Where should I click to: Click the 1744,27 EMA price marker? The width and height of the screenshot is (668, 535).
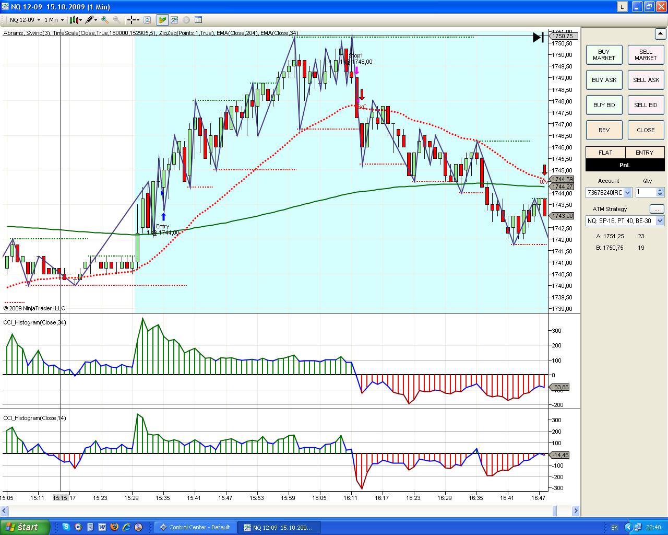[x=563, y=187]
